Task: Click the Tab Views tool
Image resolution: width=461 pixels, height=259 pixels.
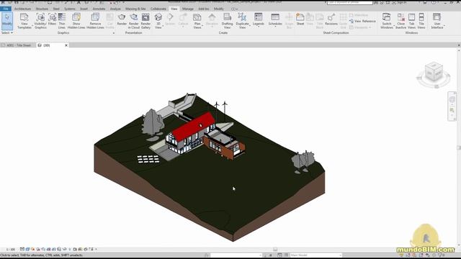Action: point(411,21)
